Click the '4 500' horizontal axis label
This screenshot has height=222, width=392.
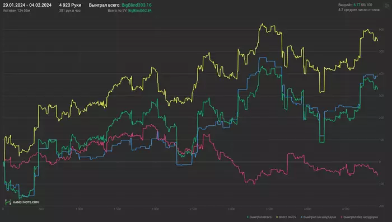click(346, 209)
